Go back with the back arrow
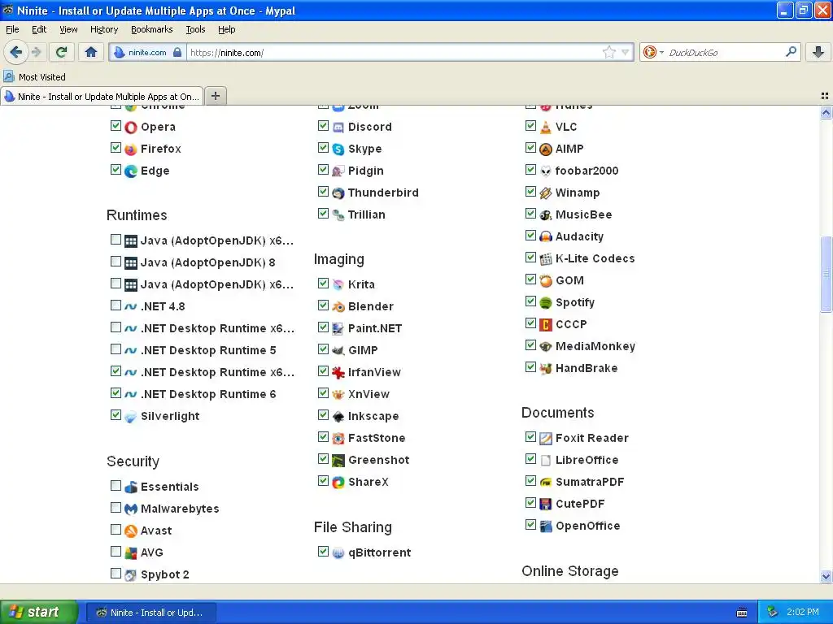The image size is (833, 624). (x=15, y=52)
